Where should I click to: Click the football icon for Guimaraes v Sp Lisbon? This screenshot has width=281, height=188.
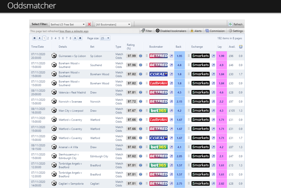tap(54, 56)
